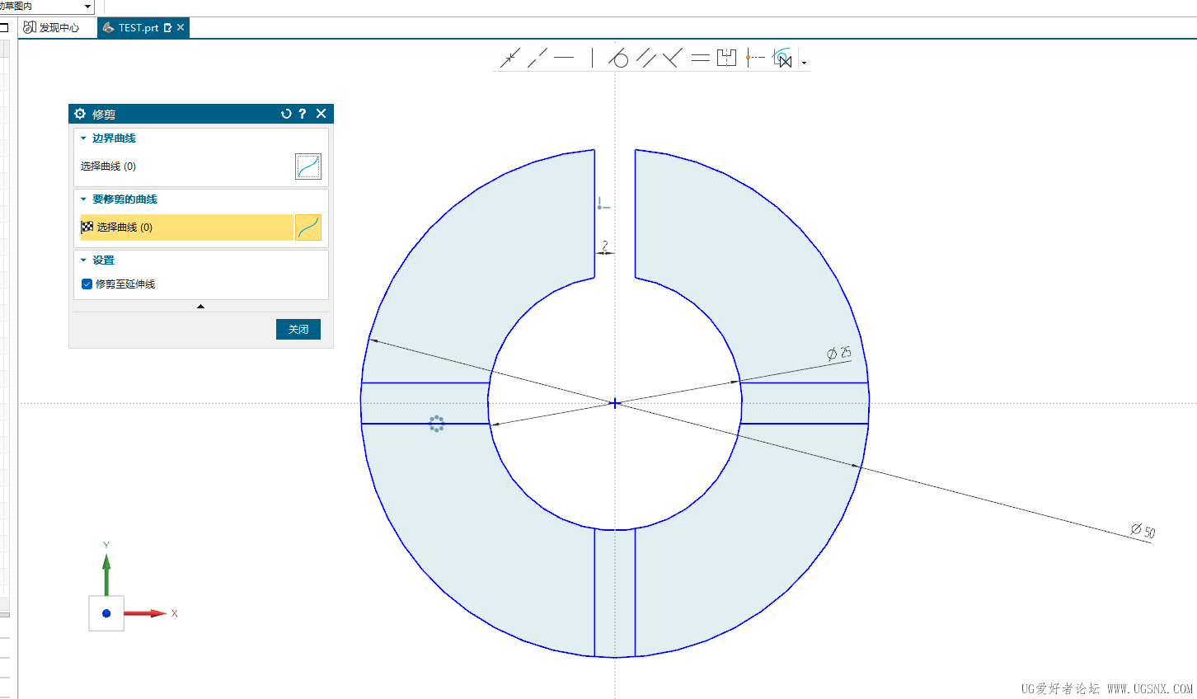
Task: Click the 关闭 button
Action: click(298, 330)
